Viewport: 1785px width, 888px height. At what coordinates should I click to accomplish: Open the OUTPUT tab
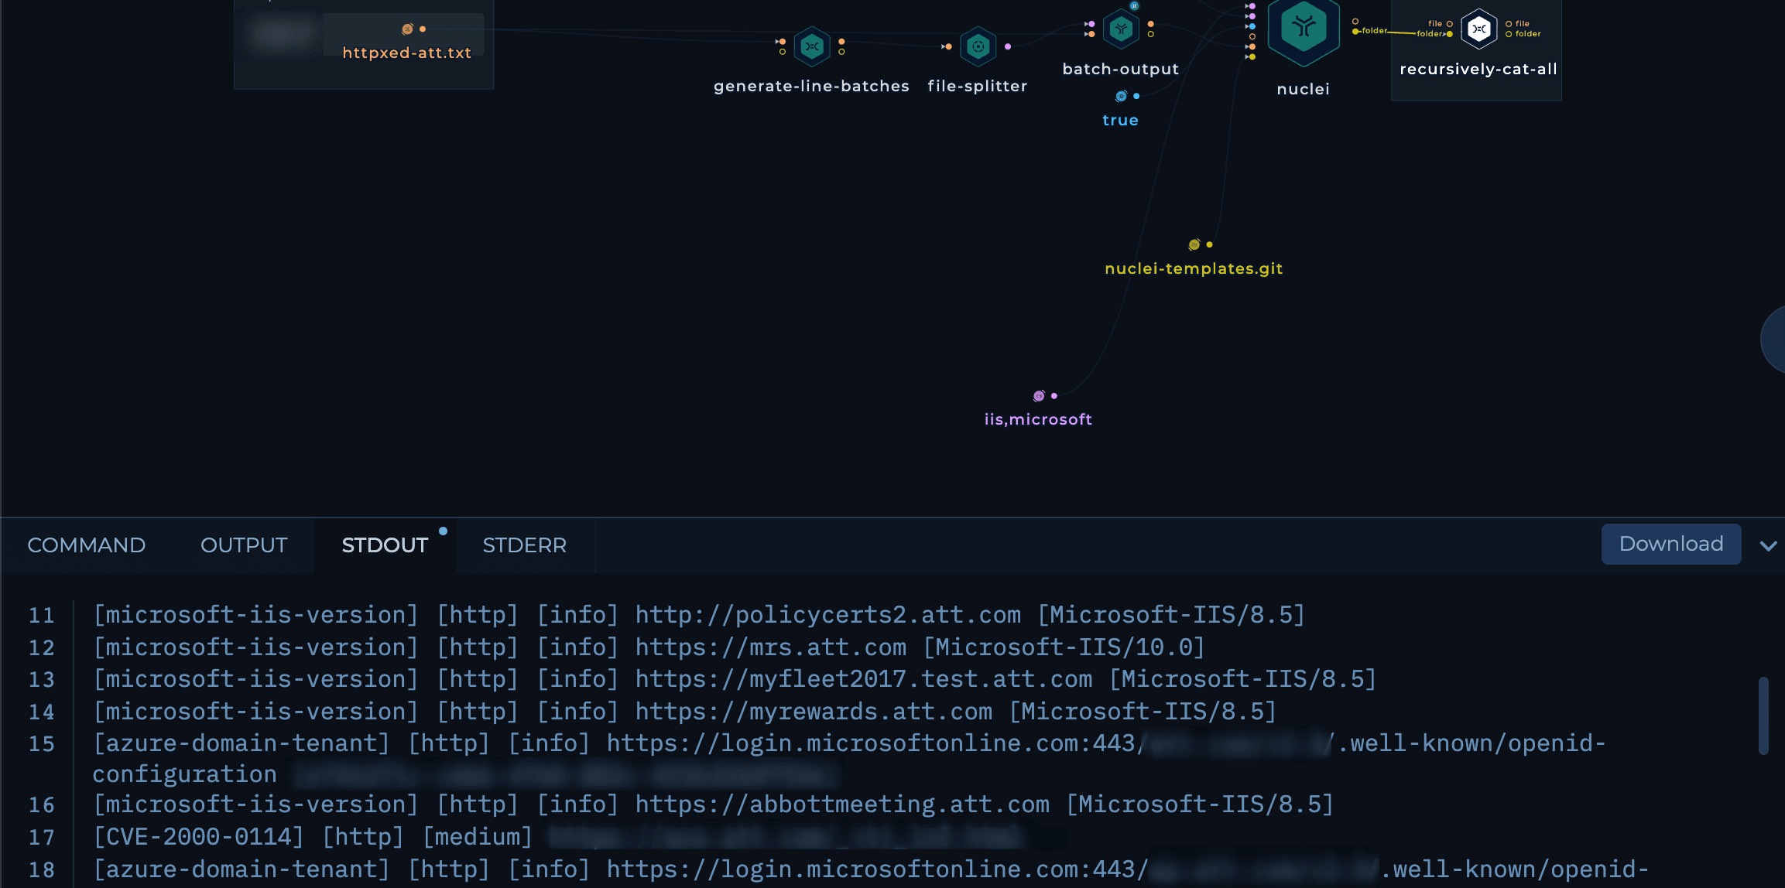click(244, 545)
